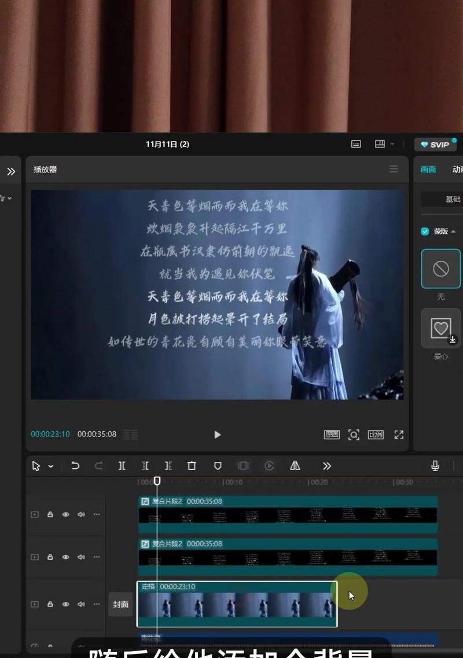Click the current timecode 00:00:23:10

50,434
